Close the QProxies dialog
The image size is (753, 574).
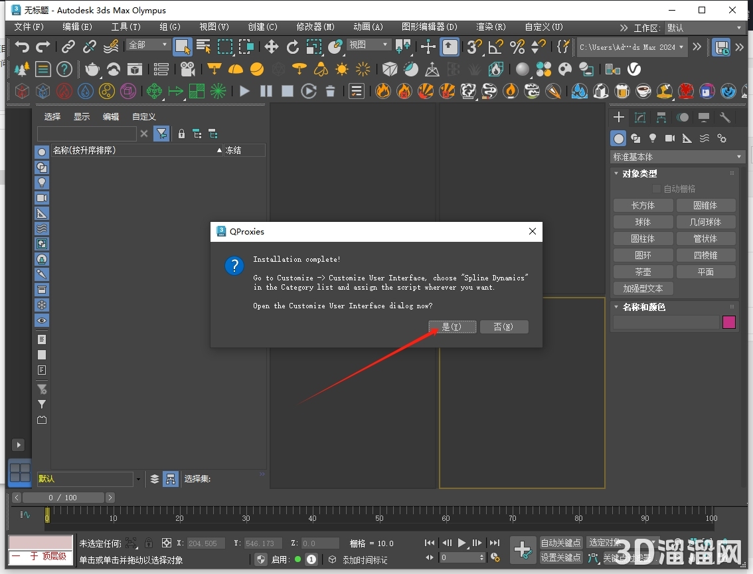[532, 231]
